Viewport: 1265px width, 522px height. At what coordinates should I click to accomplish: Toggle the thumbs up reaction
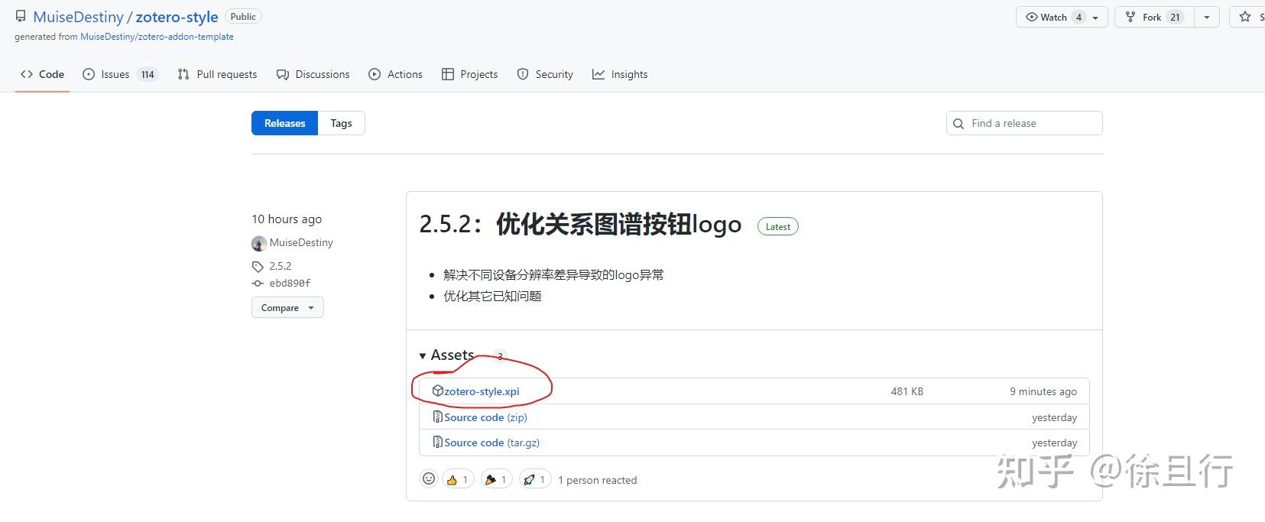[x=458, y=479]
